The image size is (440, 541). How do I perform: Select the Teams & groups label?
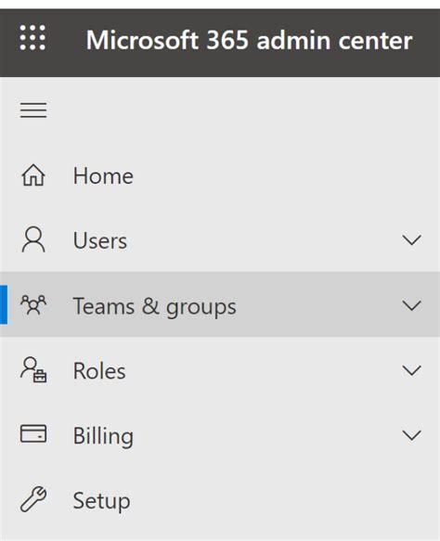coord(155,307)
